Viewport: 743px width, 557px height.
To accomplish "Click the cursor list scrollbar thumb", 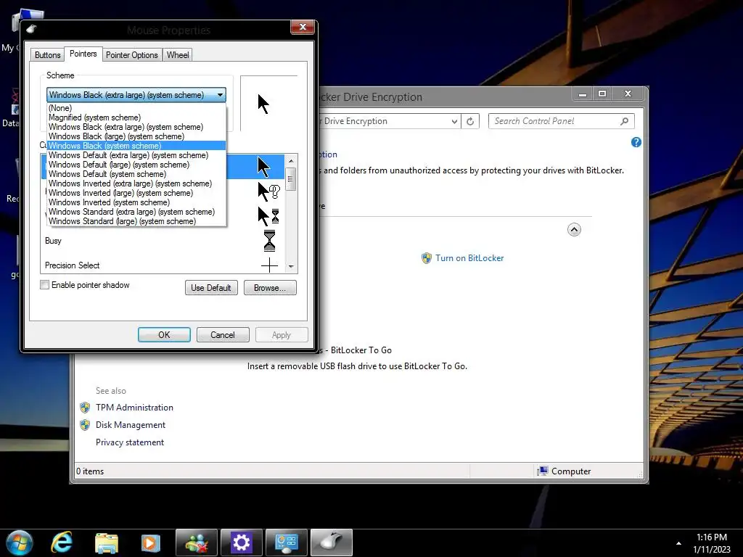I will [x=291, y=179].
